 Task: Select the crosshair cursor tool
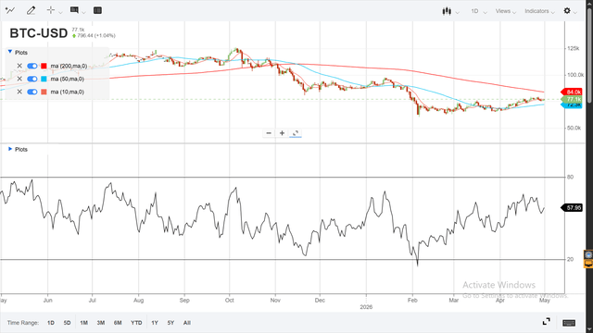click(51, 10)
